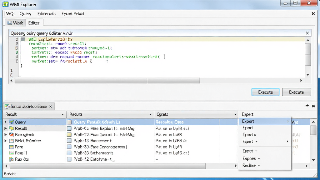Switch to the Editer tab
The width and height of the screenshot is (320, 180).
pyautogui.click(x=34, y=23)
